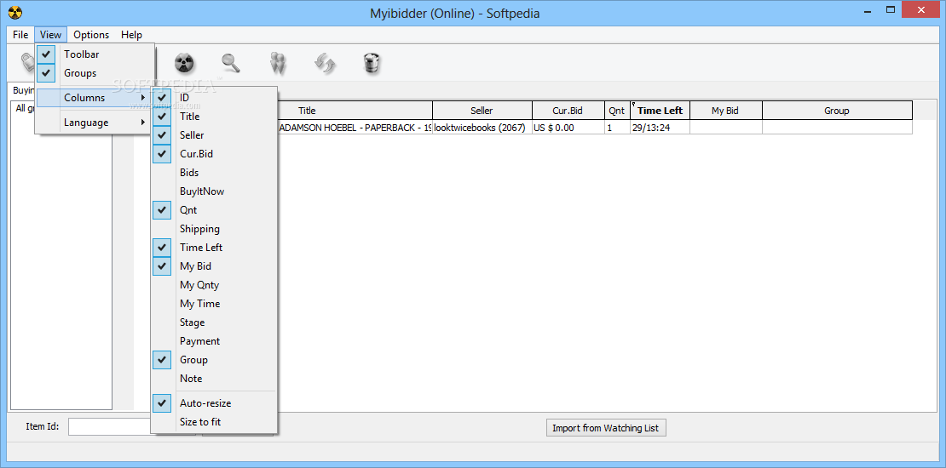Viewport: 946px width, 468px height.
Task: Click the two-people users toolbar icon
Action: [278, 63]
